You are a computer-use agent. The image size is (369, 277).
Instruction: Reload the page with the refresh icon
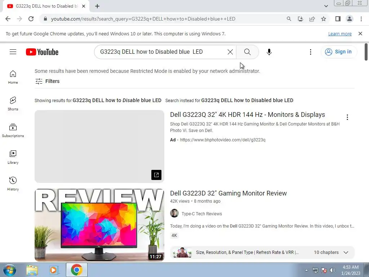point(31,19)
